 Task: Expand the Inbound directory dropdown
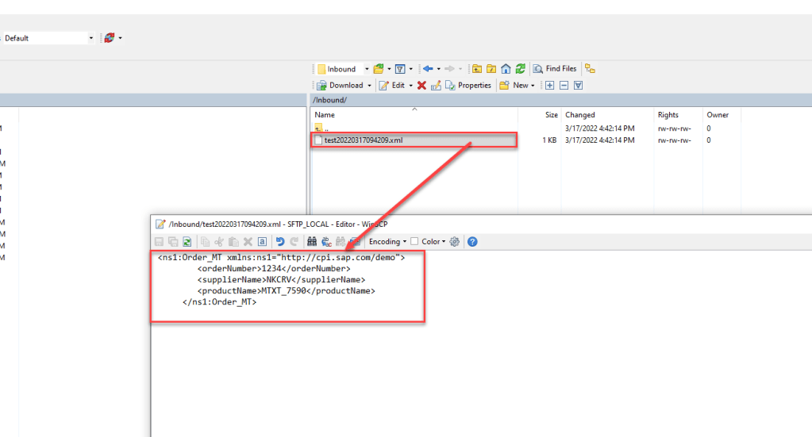[367, 69]
